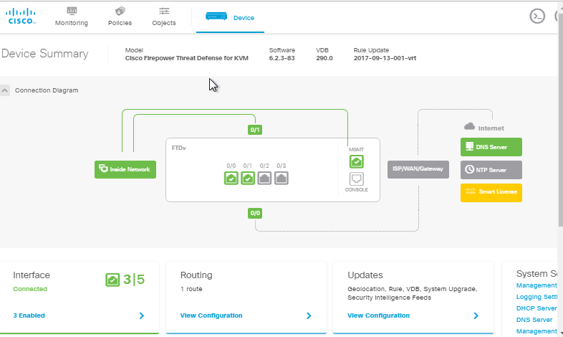Click the Interface connected status icon
Viewport: 563px width, 337px height.
point(112,280)
